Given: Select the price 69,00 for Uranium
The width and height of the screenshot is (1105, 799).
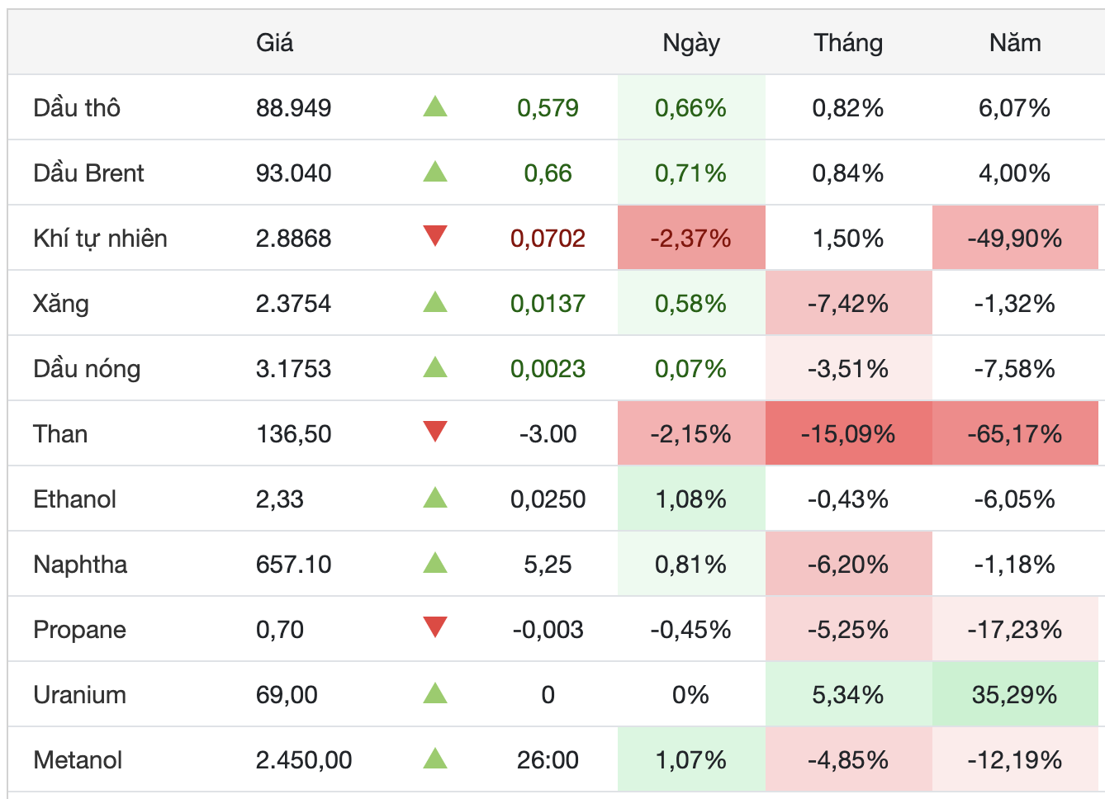Looking at the screenshot, I should [x=287, y=695].
